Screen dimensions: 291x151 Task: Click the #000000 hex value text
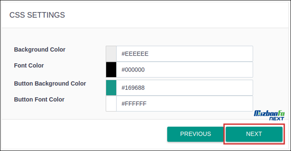tap(133, 70)
